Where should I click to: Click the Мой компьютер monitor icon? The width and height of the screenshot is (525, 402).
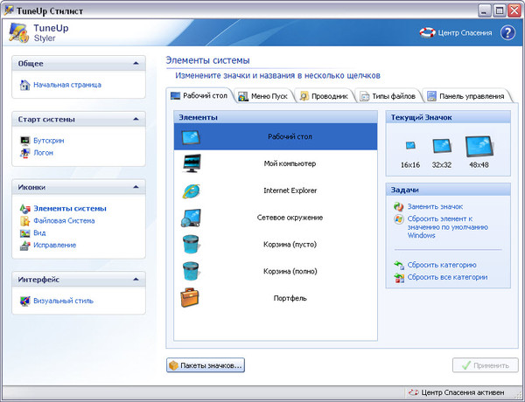tap(192, 163)
